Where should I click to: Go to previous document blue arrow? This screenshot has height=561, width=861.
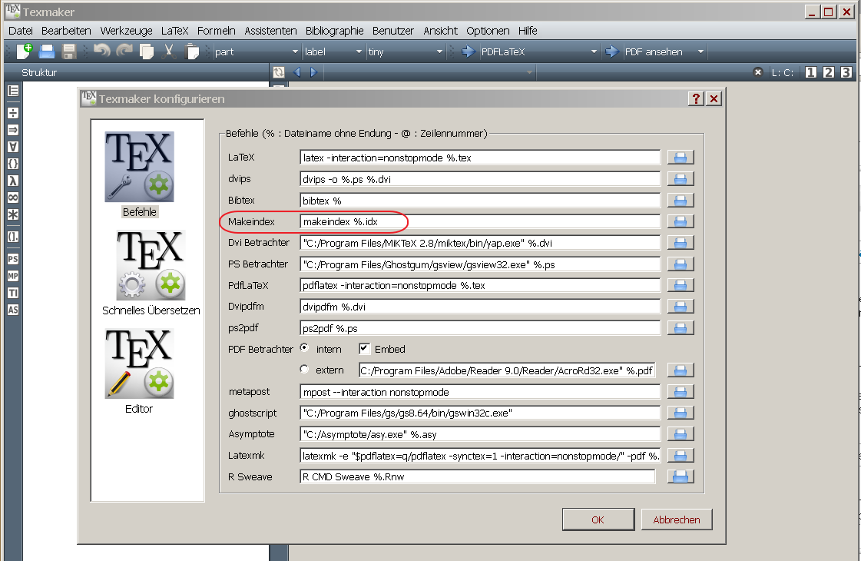pos(297,72)
